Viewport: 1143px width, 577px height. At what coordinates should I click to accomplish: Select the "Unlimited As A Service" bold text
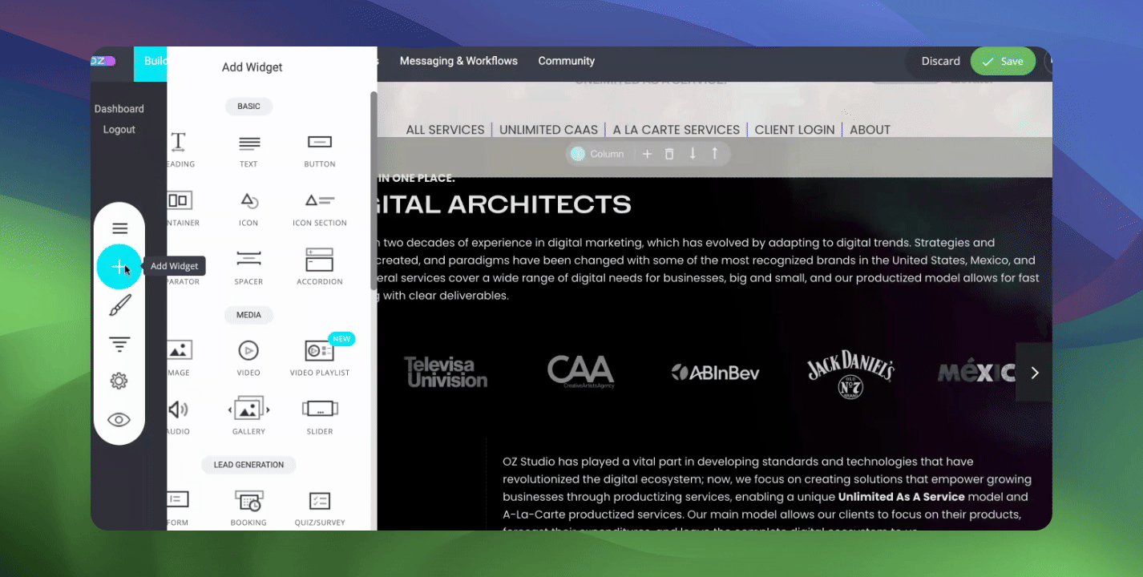[x=901, y=497]
